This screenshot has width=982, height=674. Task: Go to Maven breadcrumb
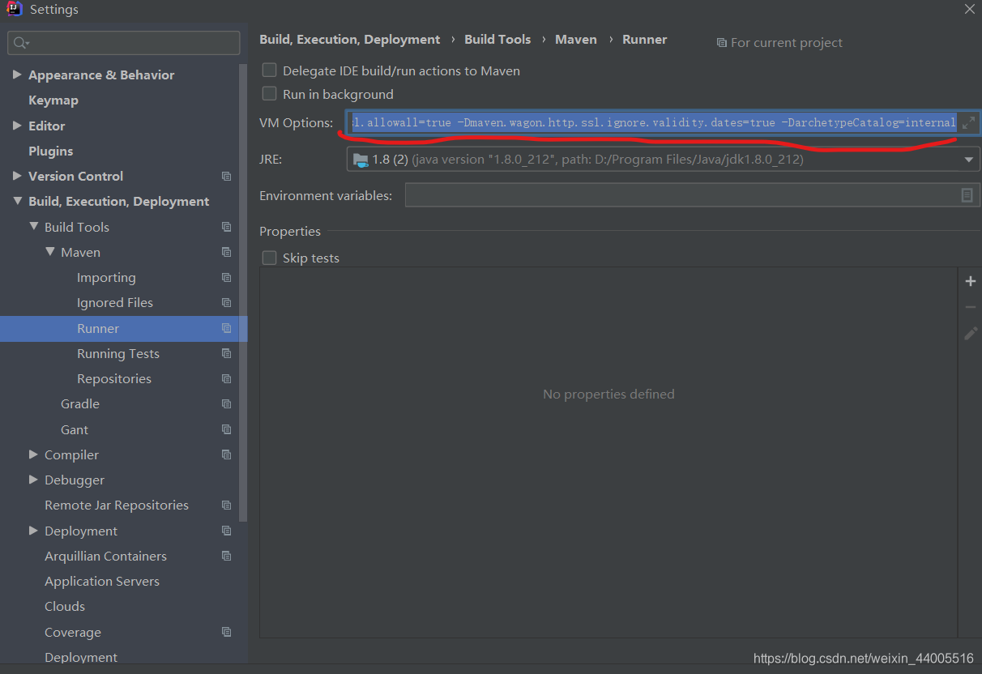click(x=576, y=39)
